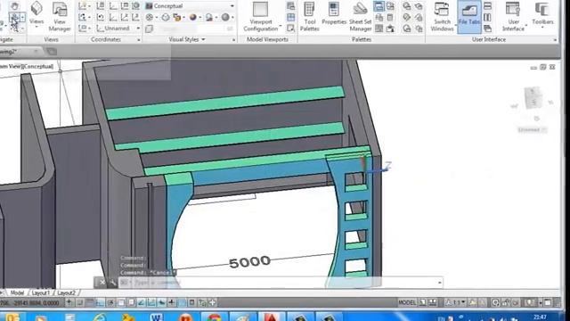Open the View Manager
This screenshot has width=570, height=321.
60,17
